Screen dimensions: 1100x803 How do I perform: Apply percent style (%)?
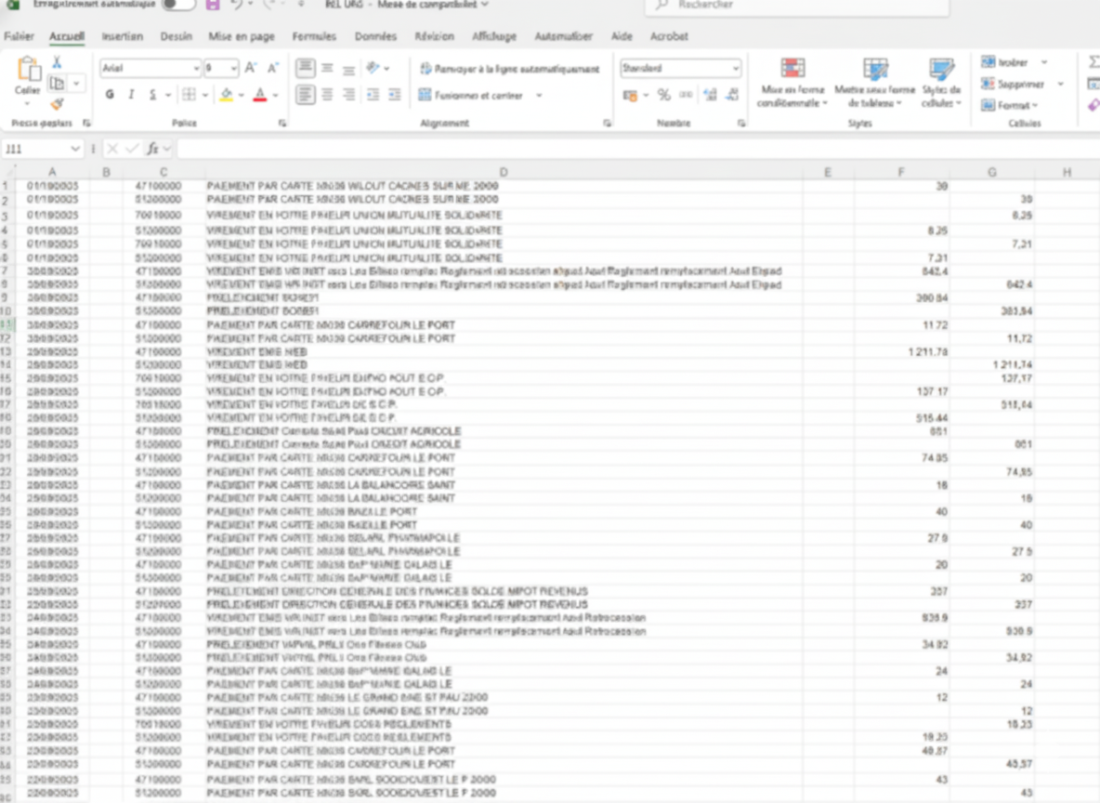click(x=663, y=95)
